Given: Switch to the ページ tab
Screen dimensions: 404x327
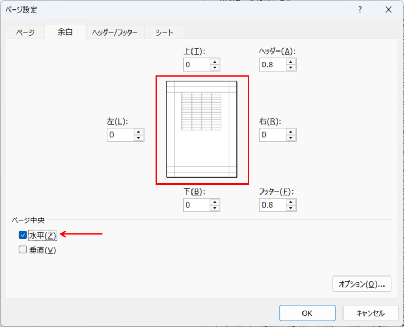Looking at the screenshot, I should point(24,33).
